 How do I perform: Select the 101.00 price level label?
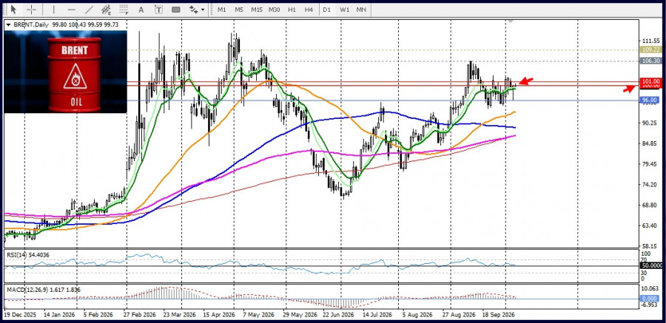(650, 81)
